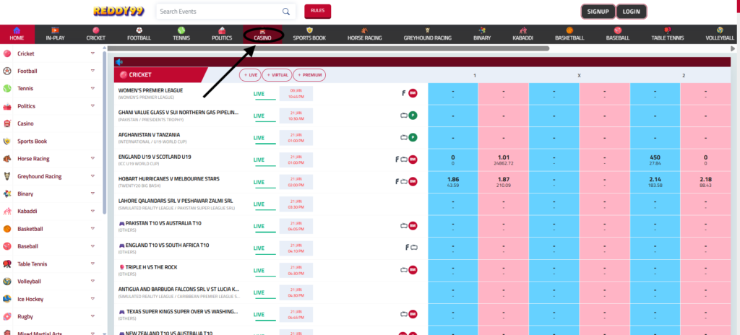Click the Ice Hockey icon in sidebar
Image resolution: width=740 pixels, height=335 pixels.
pyautogui.click(x=7, y=299)
